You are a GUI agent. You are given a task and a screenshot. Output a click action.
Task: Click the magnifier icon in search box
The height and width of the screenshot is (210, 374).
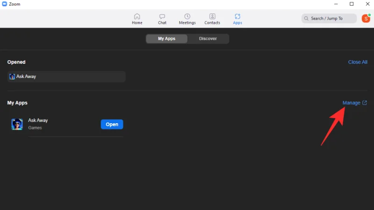306,19
